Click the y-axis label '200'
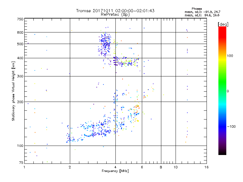Screen dimensions: 243x182 pos(20,102)
